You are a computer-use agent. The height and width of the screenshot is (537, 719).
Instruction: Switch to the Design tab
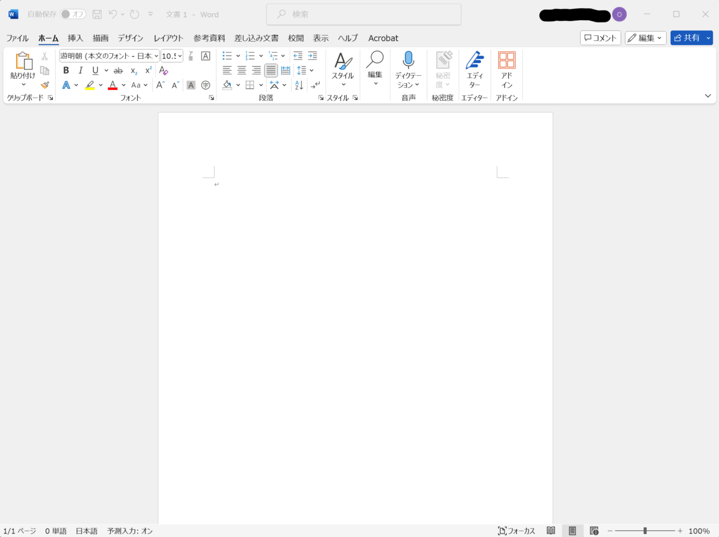(130, 38)
